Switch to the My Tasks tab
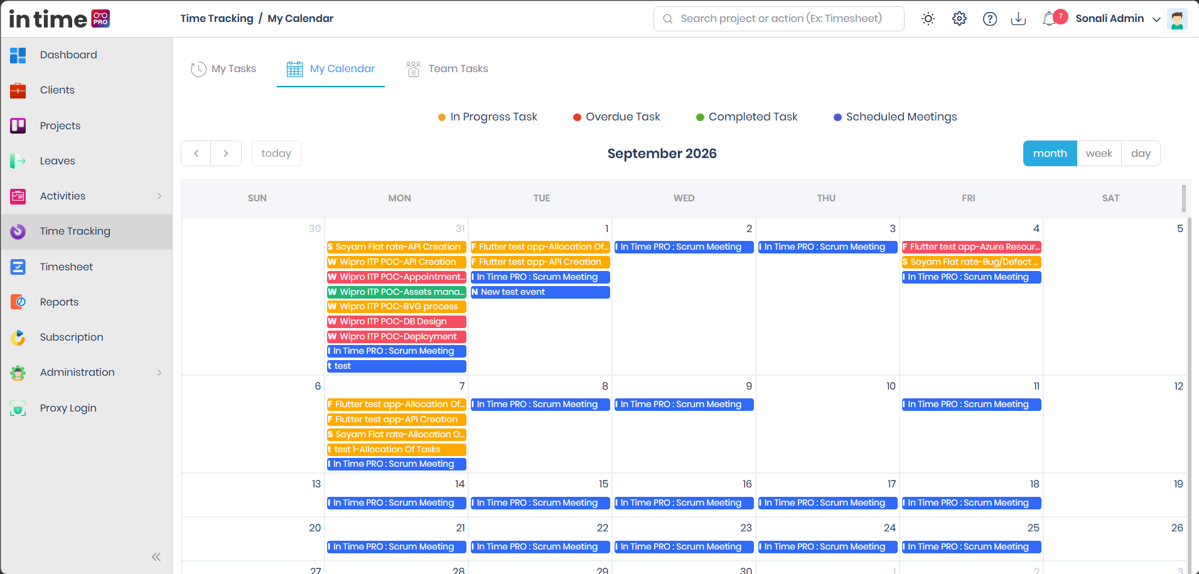 223,69
